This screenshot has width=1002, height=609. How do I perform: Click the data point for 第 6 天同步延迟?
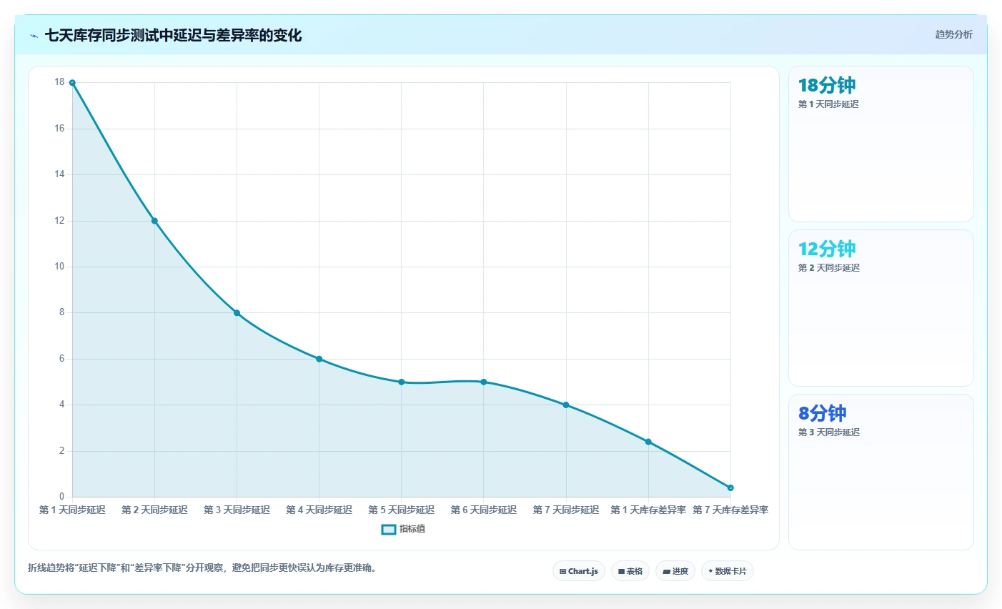[484, 382]
